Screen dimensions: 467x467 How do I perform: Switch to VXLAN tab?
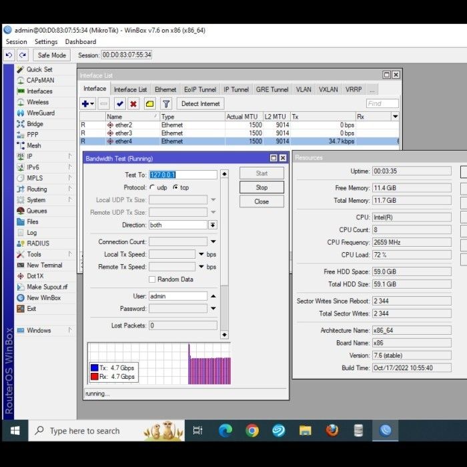[328, 89]
